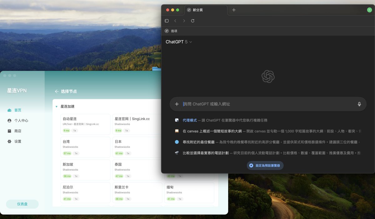This screenshot has height=219, width=375.
Task: Click the browser forward navigation chevron
Action: (x=184, y=21)
